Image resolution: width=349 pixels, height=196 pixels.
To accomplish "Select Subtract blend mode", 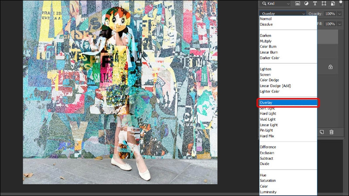I will coord(267,159).
